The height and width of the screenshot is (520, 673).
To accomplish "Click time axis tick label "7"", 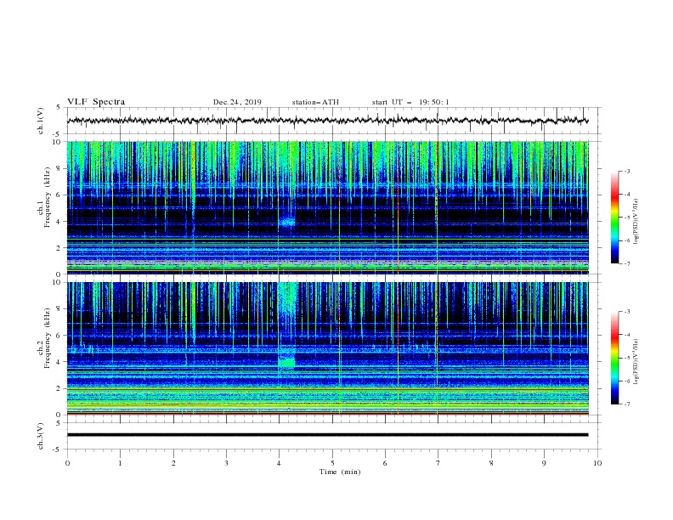I will (x=438, y=463).
